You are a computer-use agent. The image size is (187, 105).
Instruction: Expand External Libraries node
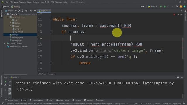pos(5,43)
